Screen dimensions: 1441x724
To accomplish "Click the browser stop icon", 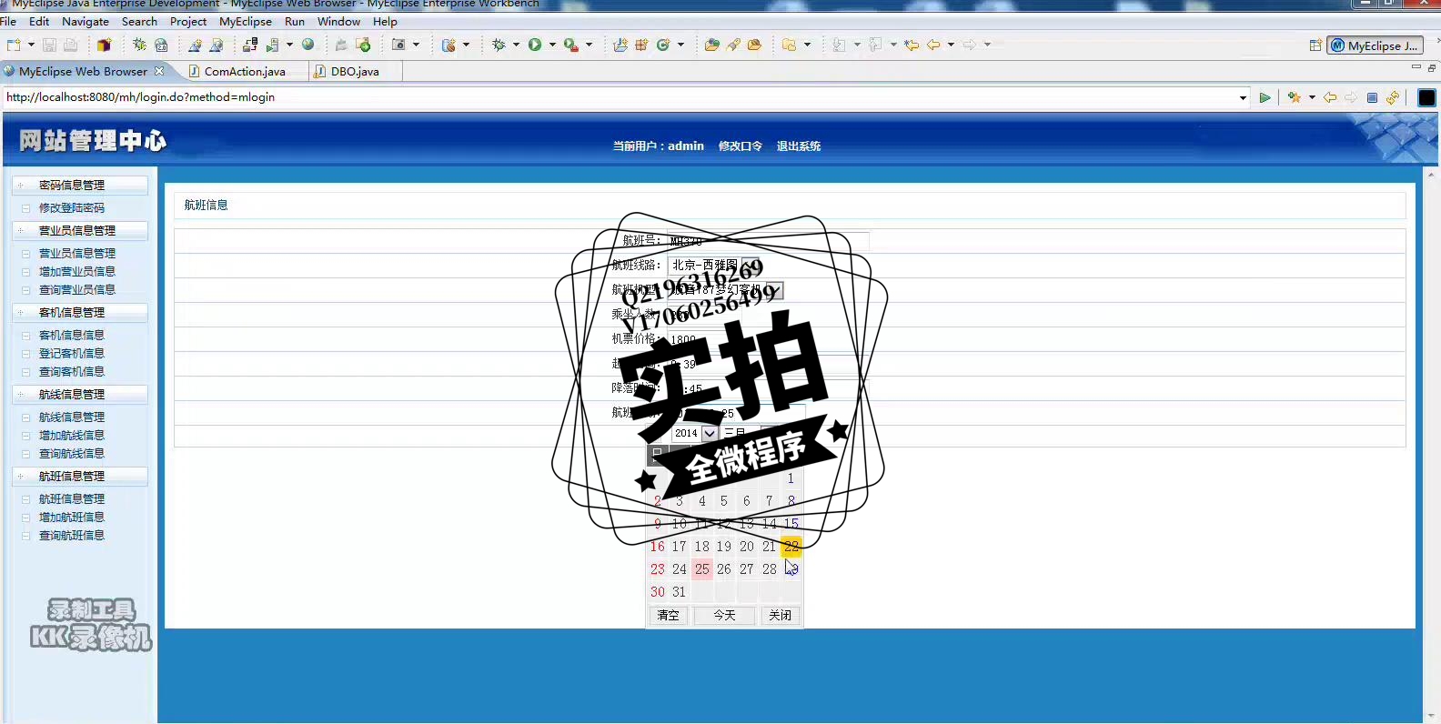I will 1372,97.
